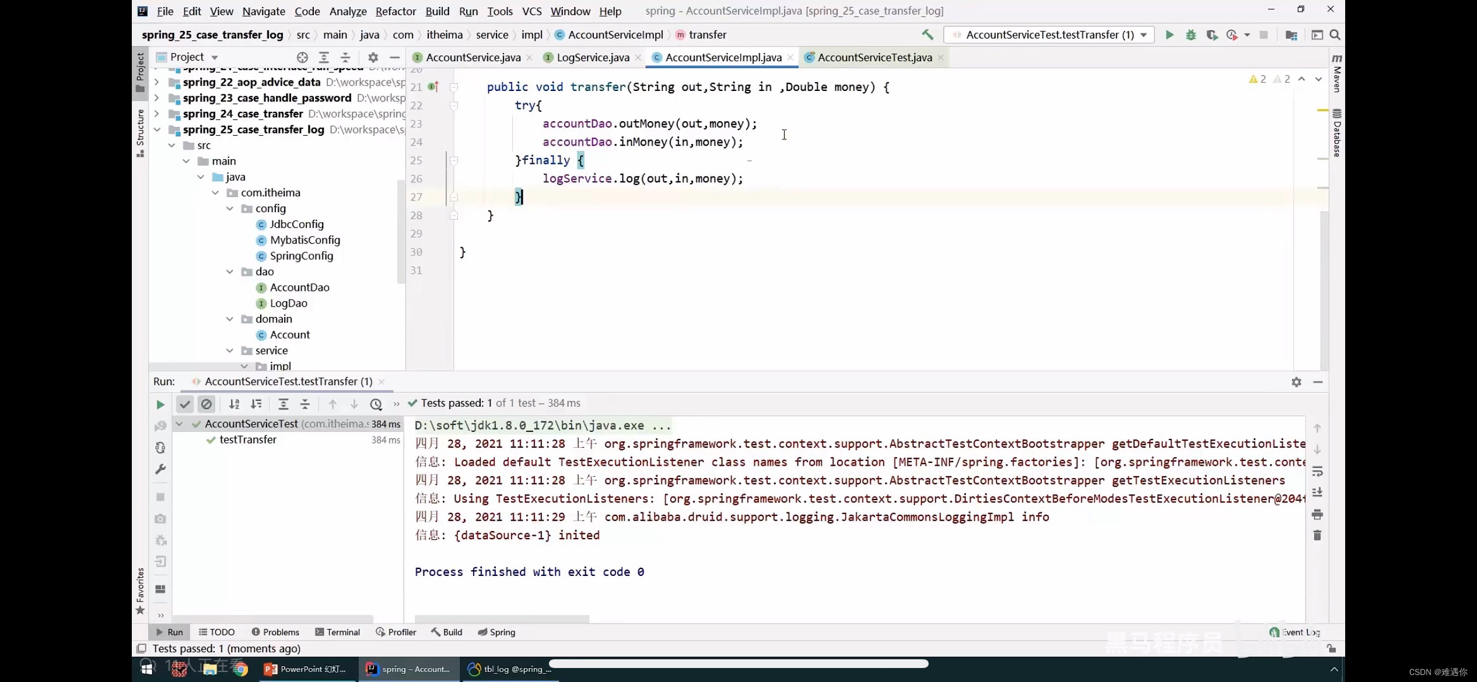Viewport: 1477px width, 682px height.
Task: Open the Problems tool window
Action: point(275,632)
